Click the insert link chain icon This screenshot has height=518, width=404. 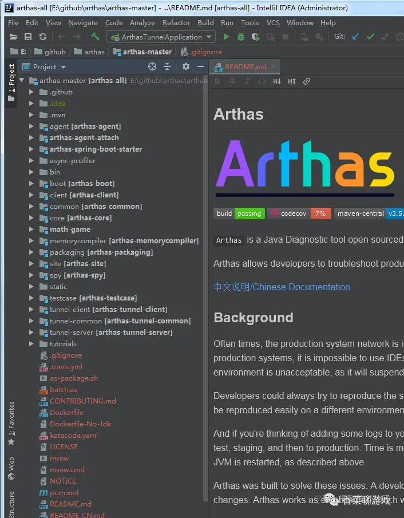pyautogui.click(x=307, y=81)
